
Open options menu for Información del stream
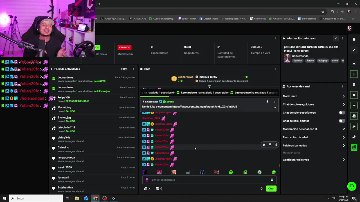[x=343, y=38]
